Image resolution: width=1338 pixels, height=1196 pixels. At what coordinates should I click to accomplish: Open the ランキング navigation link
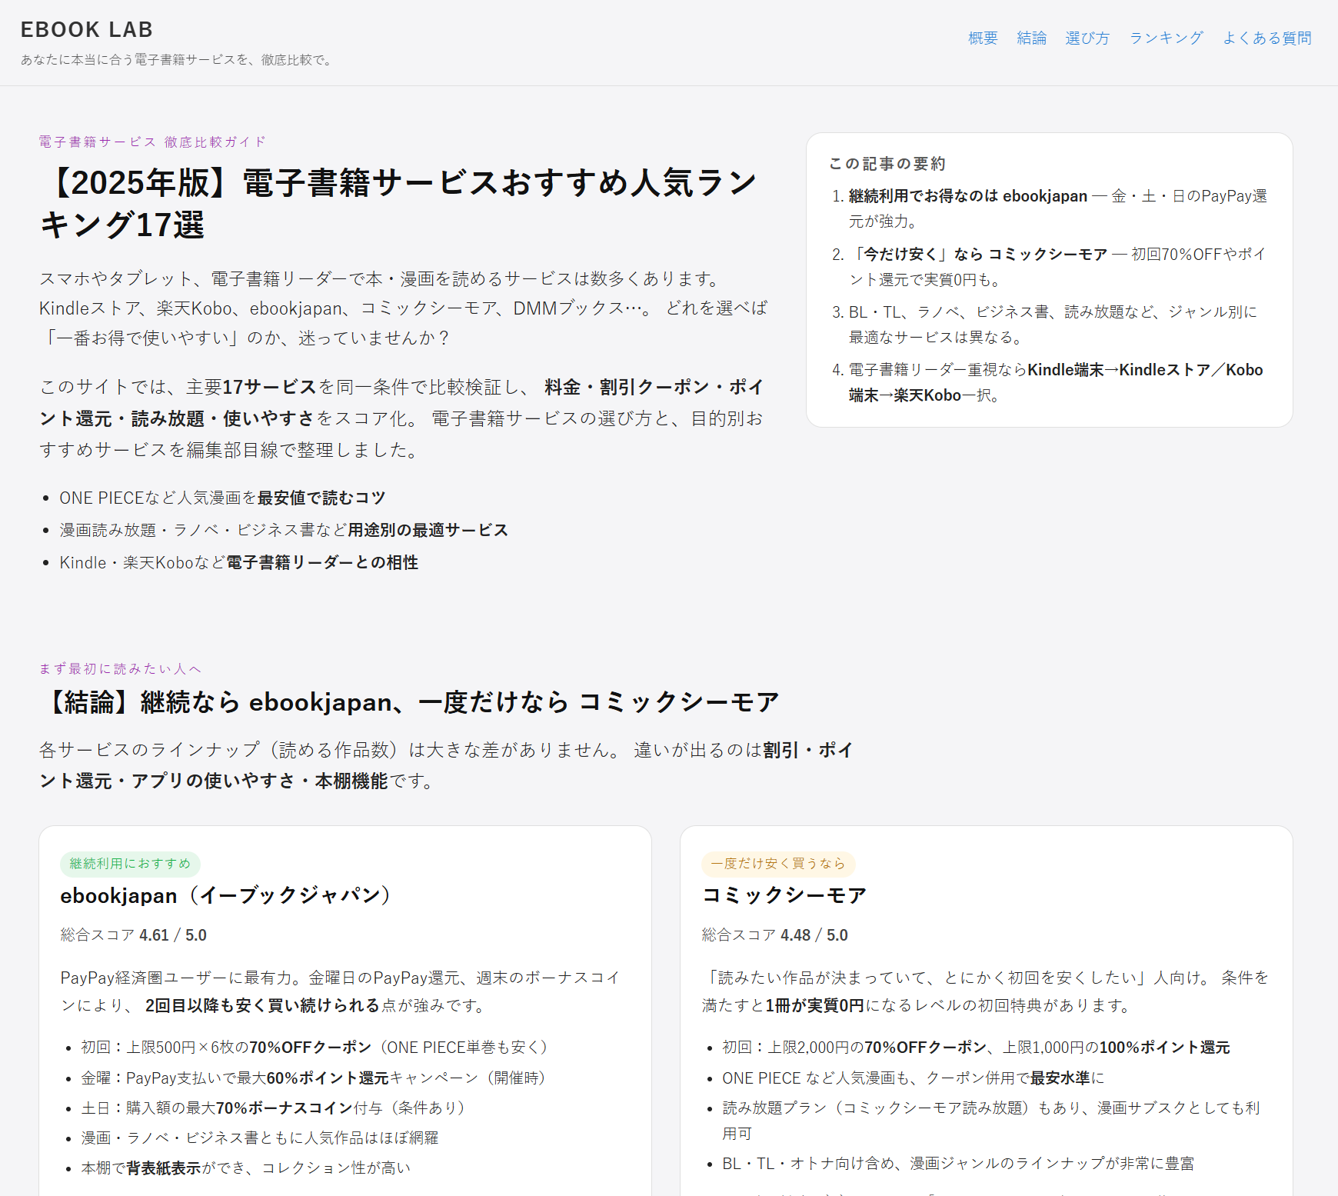point(1166,37)
